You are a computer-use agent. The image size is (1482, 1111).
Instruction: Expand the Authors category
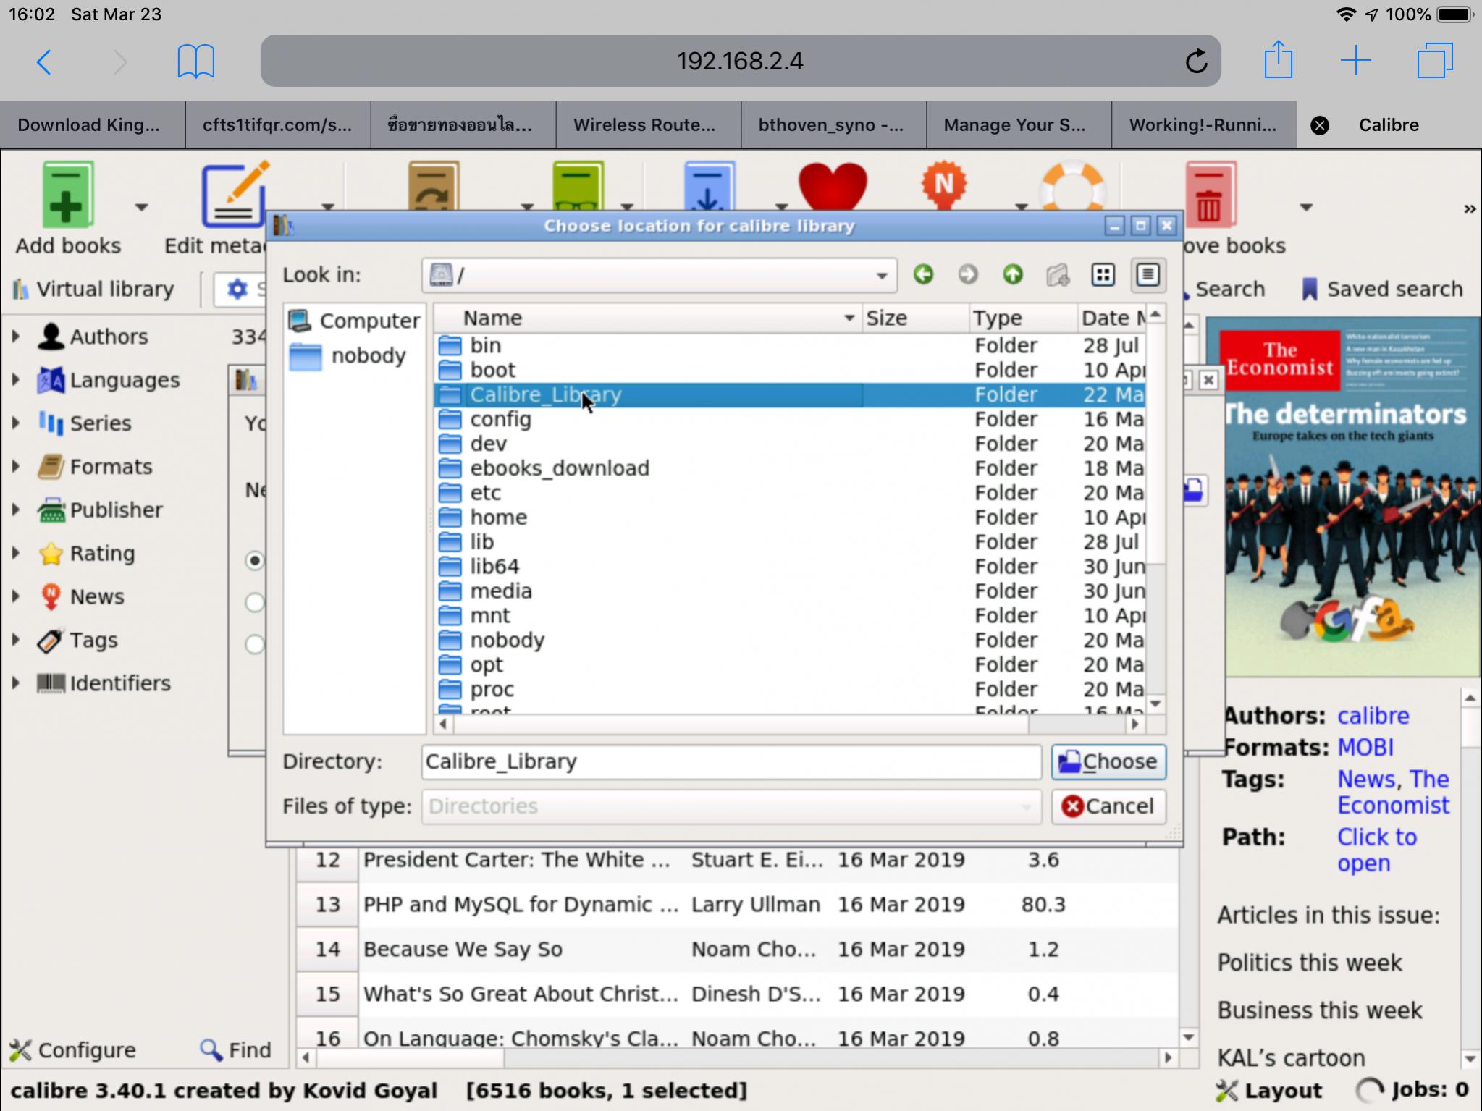[x=16, y=337]
